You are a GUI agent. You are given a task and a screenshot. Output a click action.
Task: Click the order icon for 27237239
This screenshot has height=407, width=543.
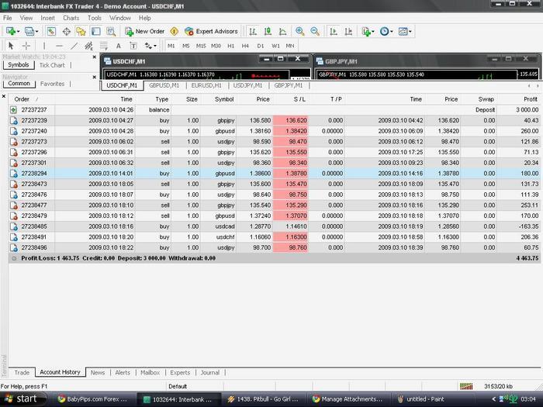click(x=13, y=120)
